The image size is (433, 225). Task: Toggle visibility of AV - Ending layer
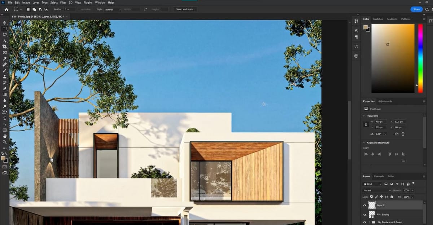tap(364, 215)
